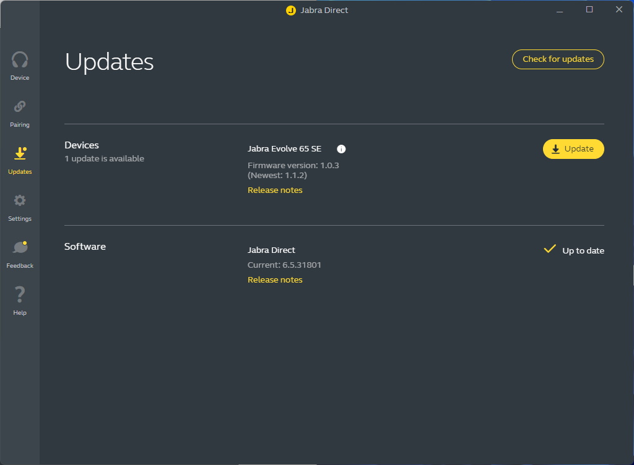The image size is (634, 465).
Task: Maximize the Jabra Direct window
Action: (x=589, y=10)
